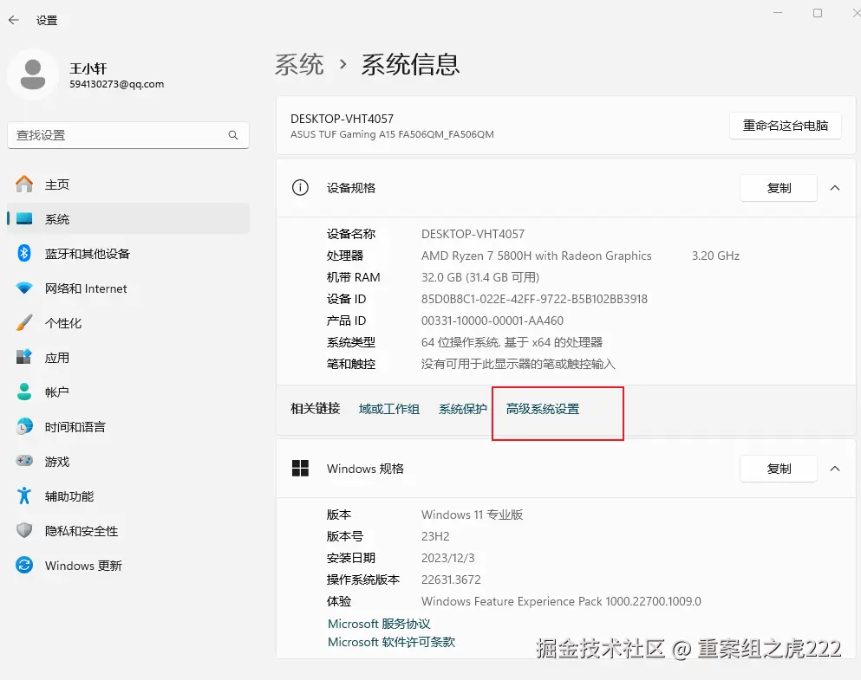
Task: Click 系统 in the breadcrumb
Action: coord(299,65)
